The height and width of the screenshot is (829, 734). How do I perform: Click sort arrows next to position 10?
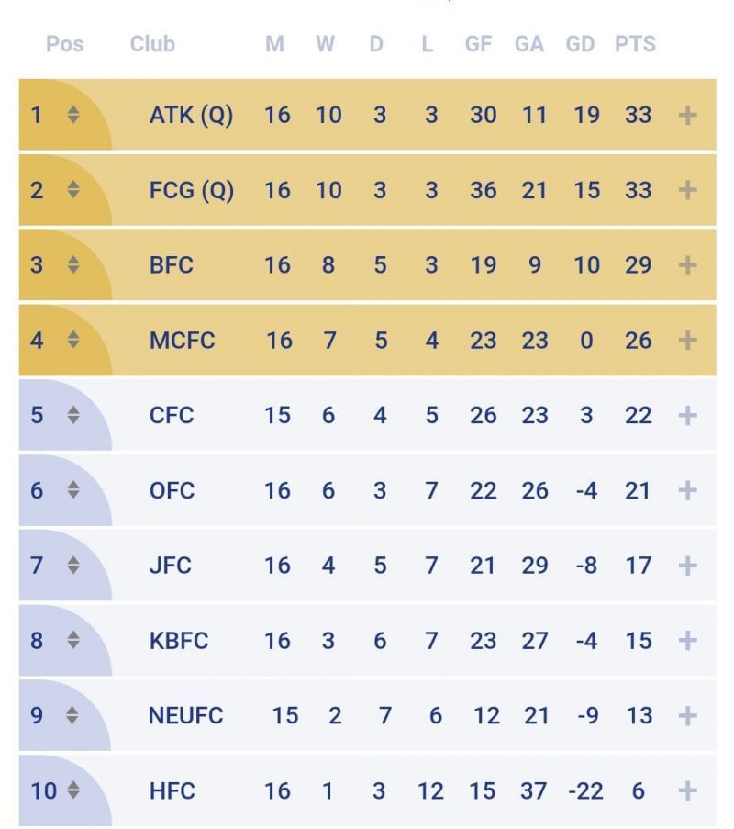pyautogui.click(x=72, y=791)
